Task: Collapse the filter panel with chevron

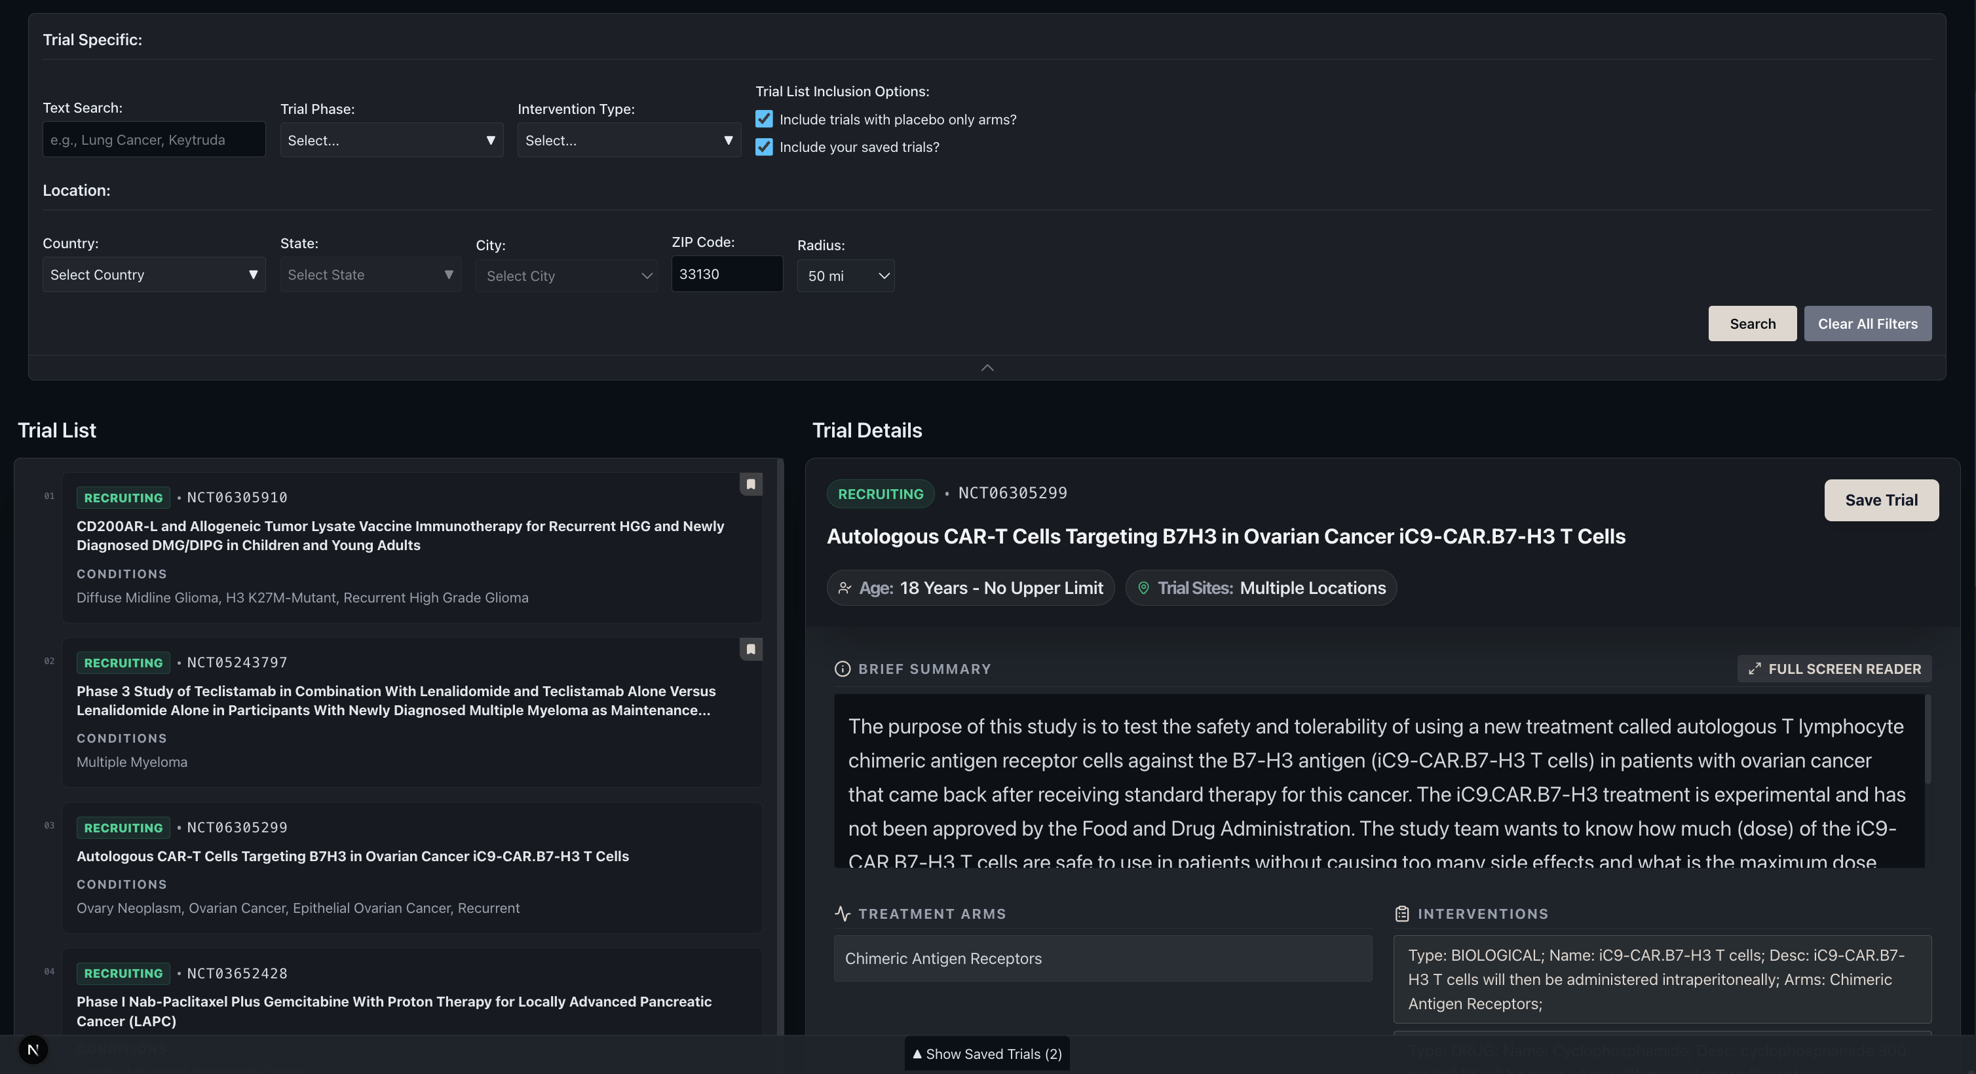Action: click(x=987, y=368)
